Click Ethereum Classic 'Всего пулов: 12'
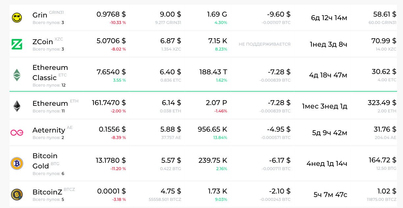The height and width of the screenshot is (208, 403). (x=49, y=85)
